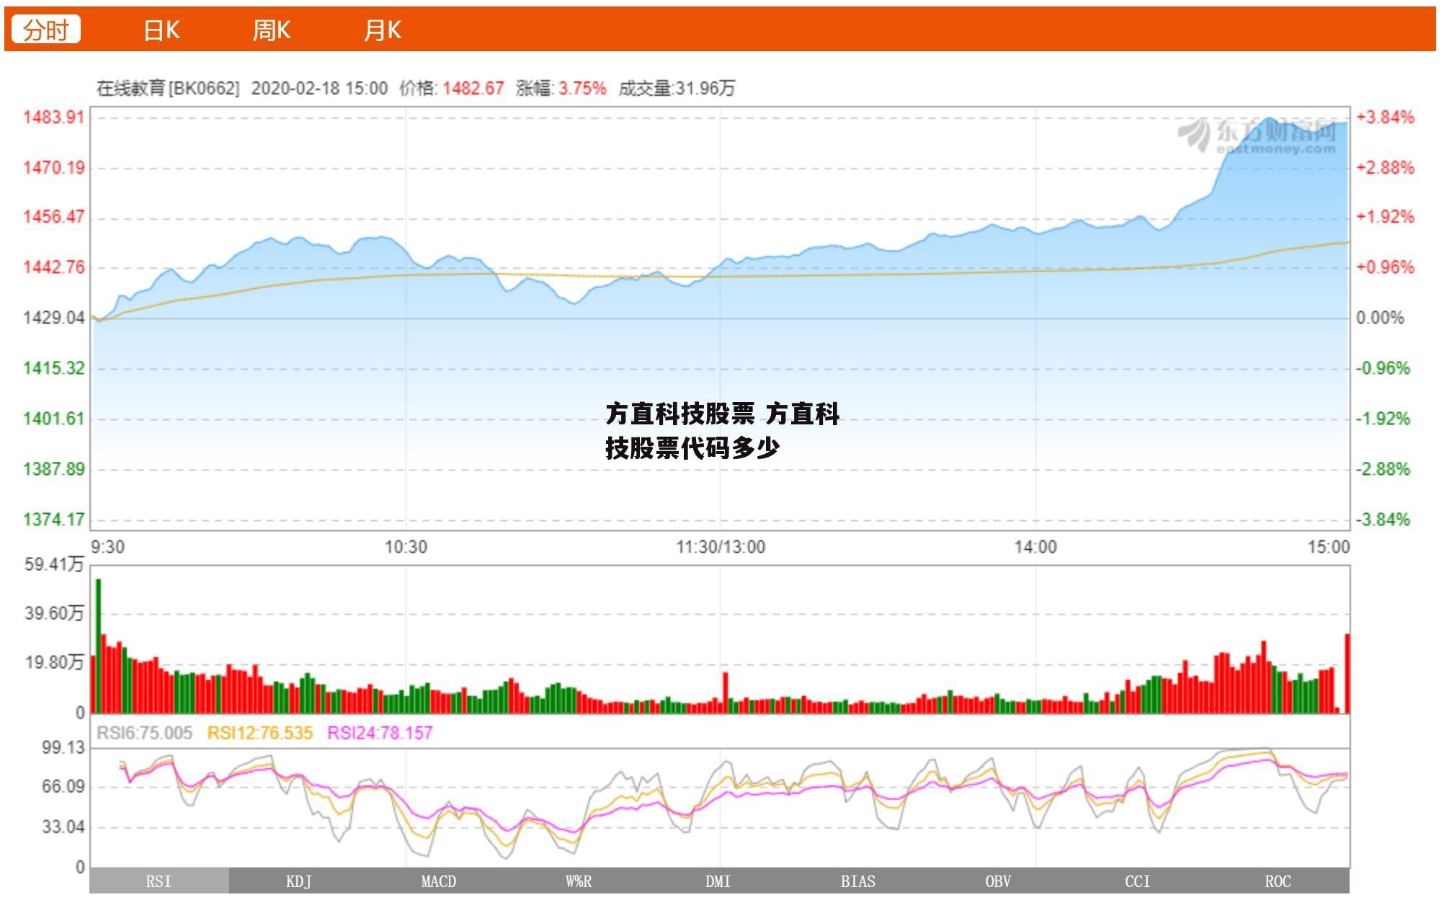Click the 66.09 RSI axis label
Screen dimensions: 1444x905
click(63, 787)
